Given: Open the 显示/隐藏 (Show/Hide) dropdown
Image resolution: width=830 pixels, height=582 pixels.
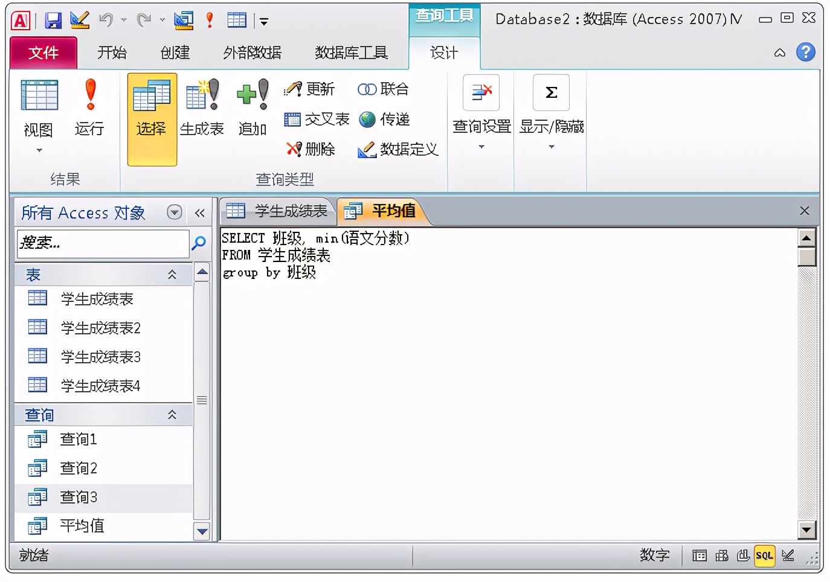Looking at the screenshot, I should pos(550,147).
